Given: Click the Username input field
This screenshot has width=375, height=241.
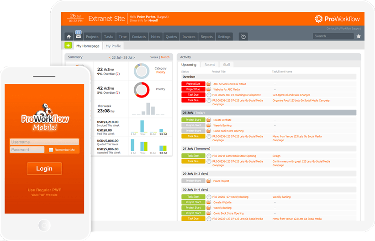Looking at the screenshot, I should click(44, 142).
